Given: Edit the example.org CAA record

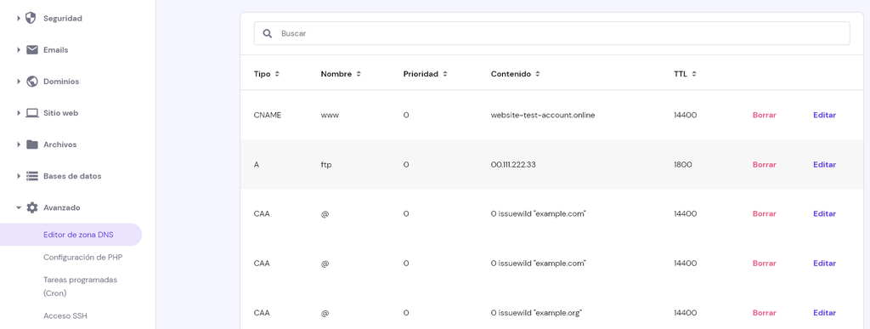Looking at the screenshot, I should (824, 313).
